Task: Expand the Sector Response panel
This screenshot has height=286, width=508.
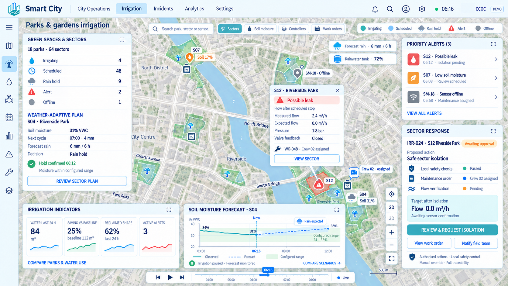Action: [493, 131]
